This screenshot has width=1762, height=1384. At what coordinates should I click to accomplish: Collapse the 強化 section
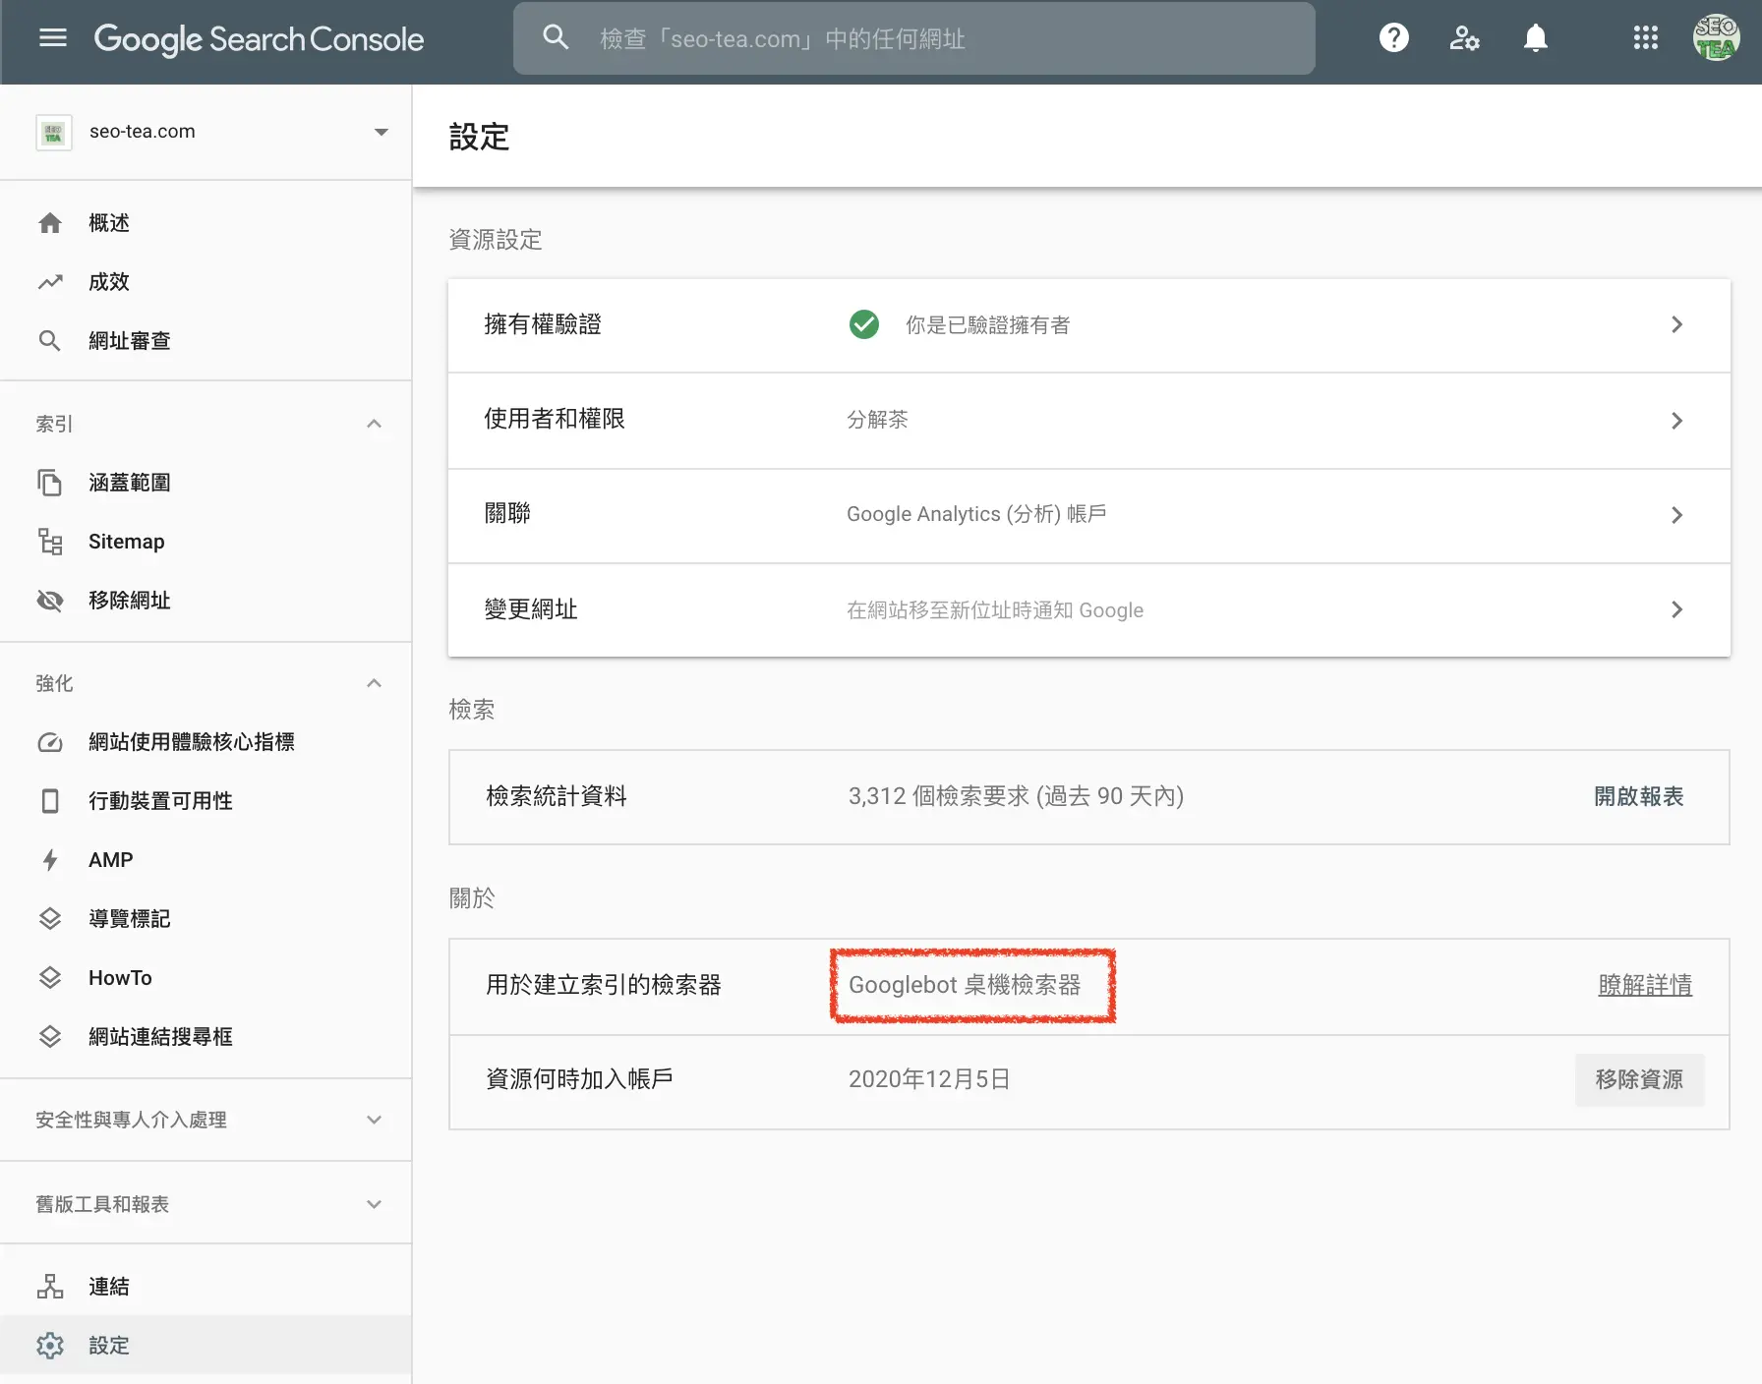[374, 683]
